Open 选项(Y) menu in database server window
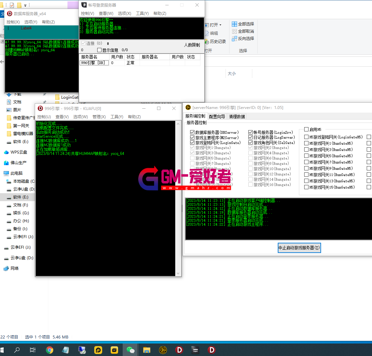372x356 pixels. coord(31,22)
